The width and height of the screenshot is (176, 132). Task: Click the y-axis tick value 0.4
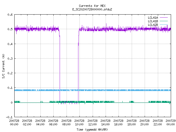click(x=10, y=44)
